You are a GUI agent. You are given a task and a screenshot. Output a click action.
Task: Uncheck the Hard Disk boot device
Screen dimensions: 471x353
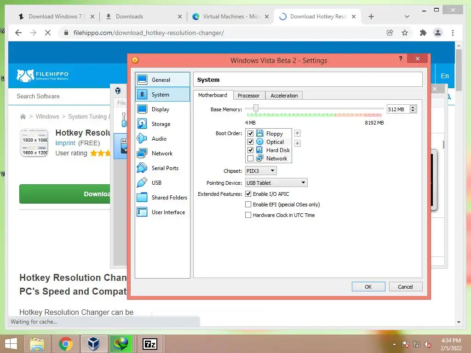(x=250, y=150)
